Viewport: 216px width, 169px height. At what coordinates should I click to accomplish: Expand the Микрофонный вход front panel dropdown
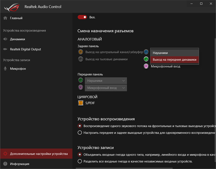point(106,88)
